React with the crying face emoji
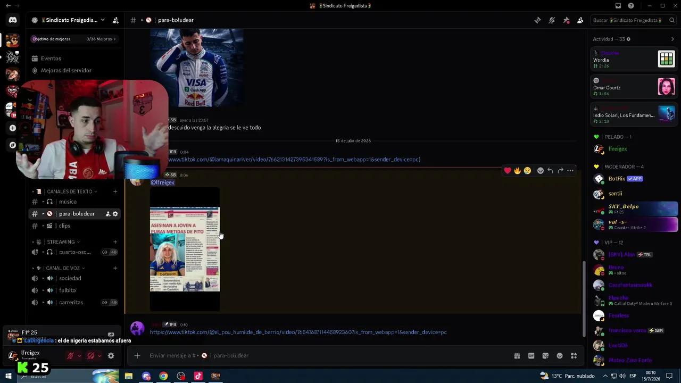The height and width of the screenshot is (383, 681). 527,170
